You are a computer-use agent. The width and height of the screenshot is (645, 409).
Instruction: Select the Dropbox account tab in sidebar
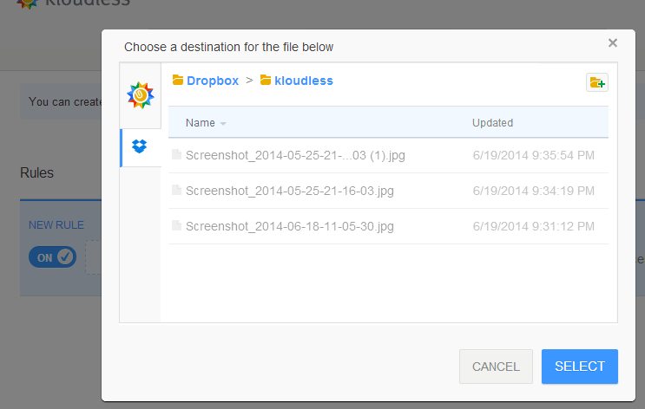(141, 147)
